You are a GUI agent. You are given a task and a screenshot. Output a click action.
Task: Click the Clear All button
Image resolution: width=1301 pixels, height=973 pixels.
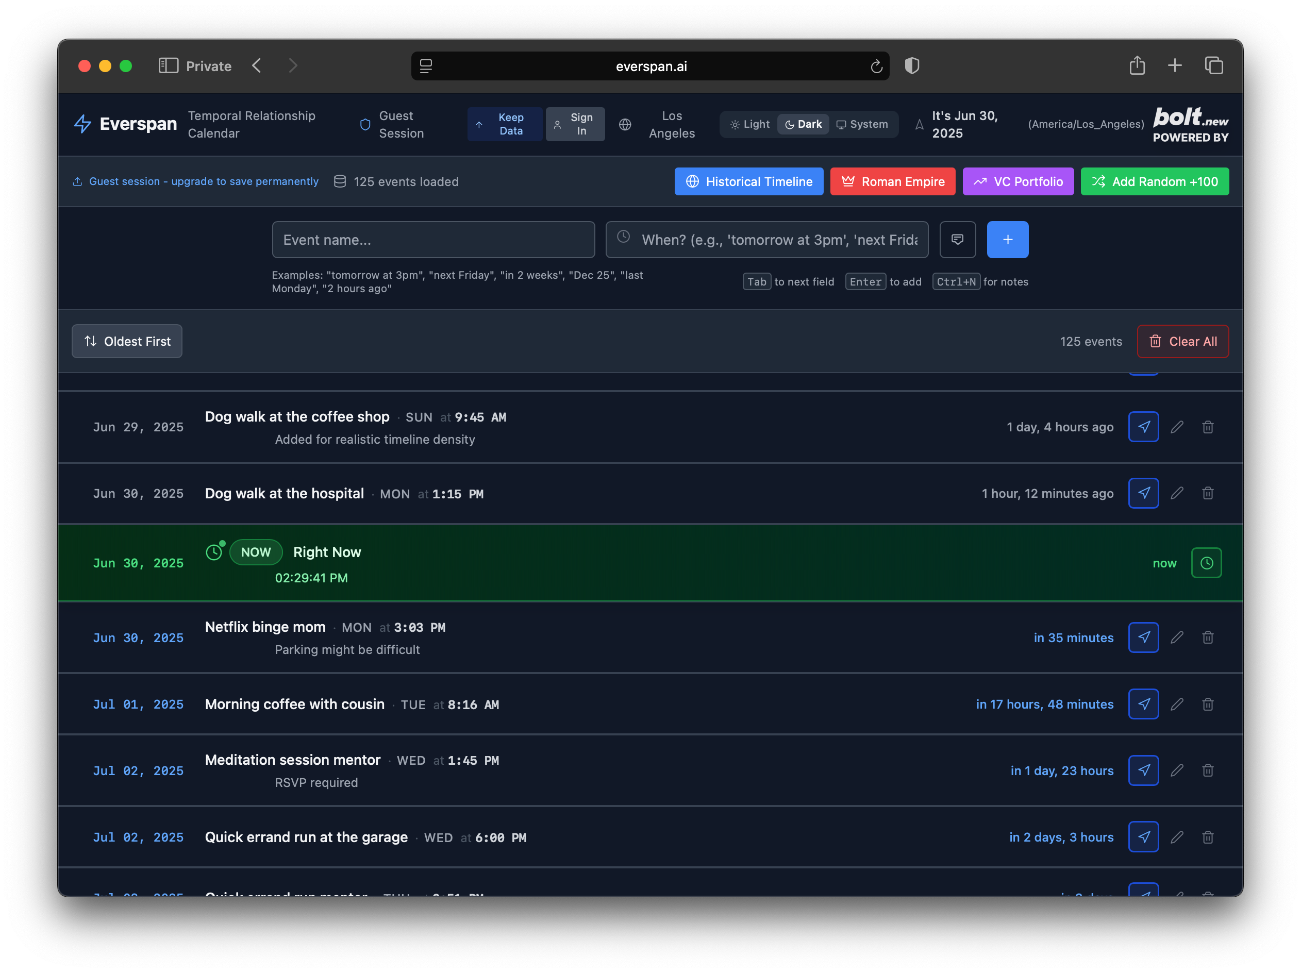tap(1182, 341)
